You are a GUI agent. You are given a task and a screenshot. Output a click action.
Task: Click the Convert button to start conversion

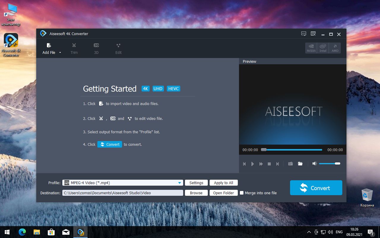(316, 188)
